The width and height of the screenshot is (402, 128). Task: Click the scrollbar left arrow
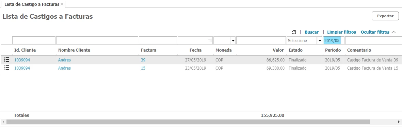click(3, 122)
